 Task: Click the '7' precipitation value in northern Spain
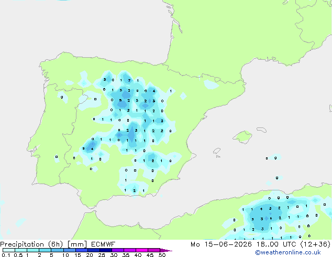129,81
